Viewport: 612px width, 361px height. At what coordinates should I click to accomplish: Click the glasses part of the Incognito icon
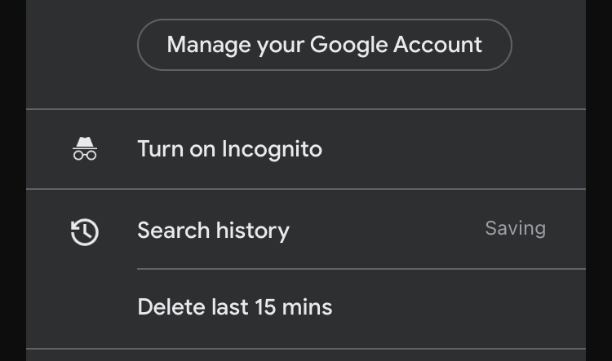click(85, 154)
